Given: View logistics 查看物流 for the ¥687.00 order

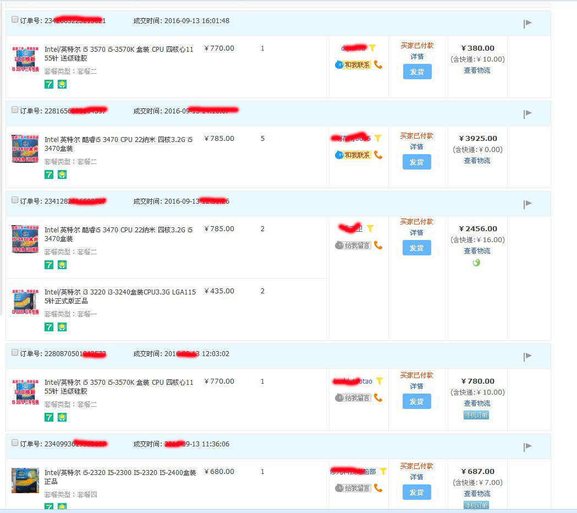Looking at the screenshot, I should [477, 494].
